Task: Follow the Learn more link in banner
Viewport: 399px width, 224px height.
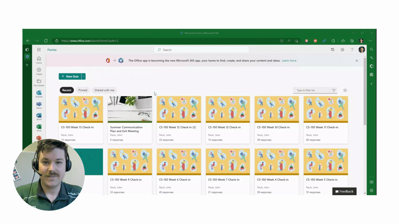Action: click(x=289, y=61)
